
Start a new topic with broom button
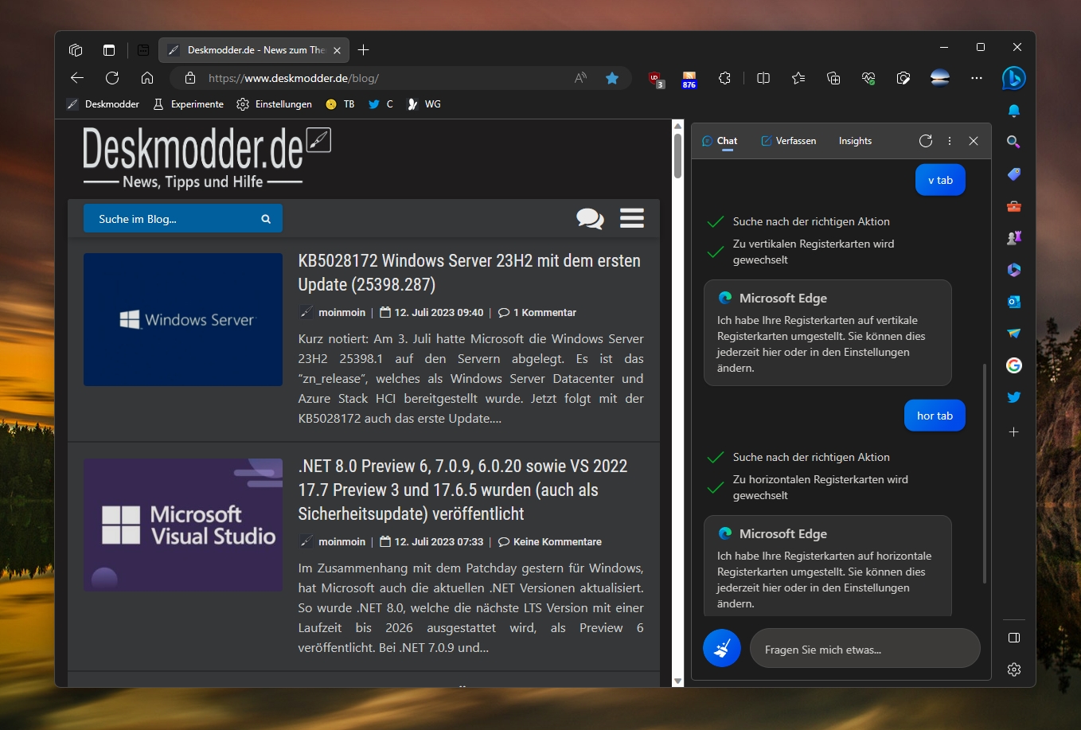point(722,649)
